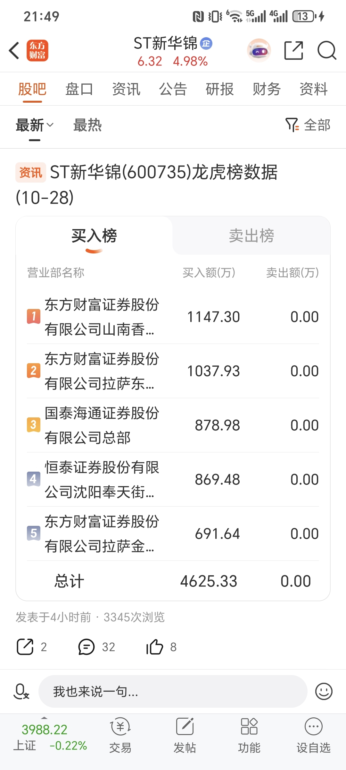Focus the 我也来说一句 comment field
This screenshot has width=346, height=770.
click(x=173, y=691)
